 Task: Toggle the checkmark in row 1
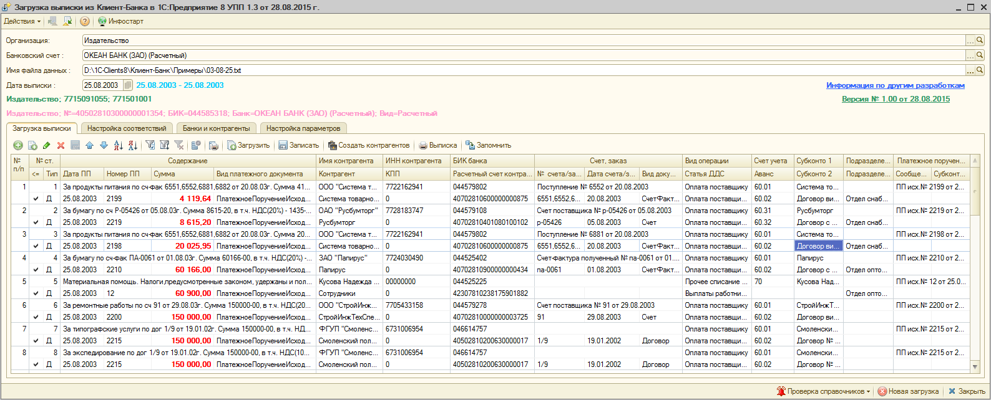click(36, 199)
